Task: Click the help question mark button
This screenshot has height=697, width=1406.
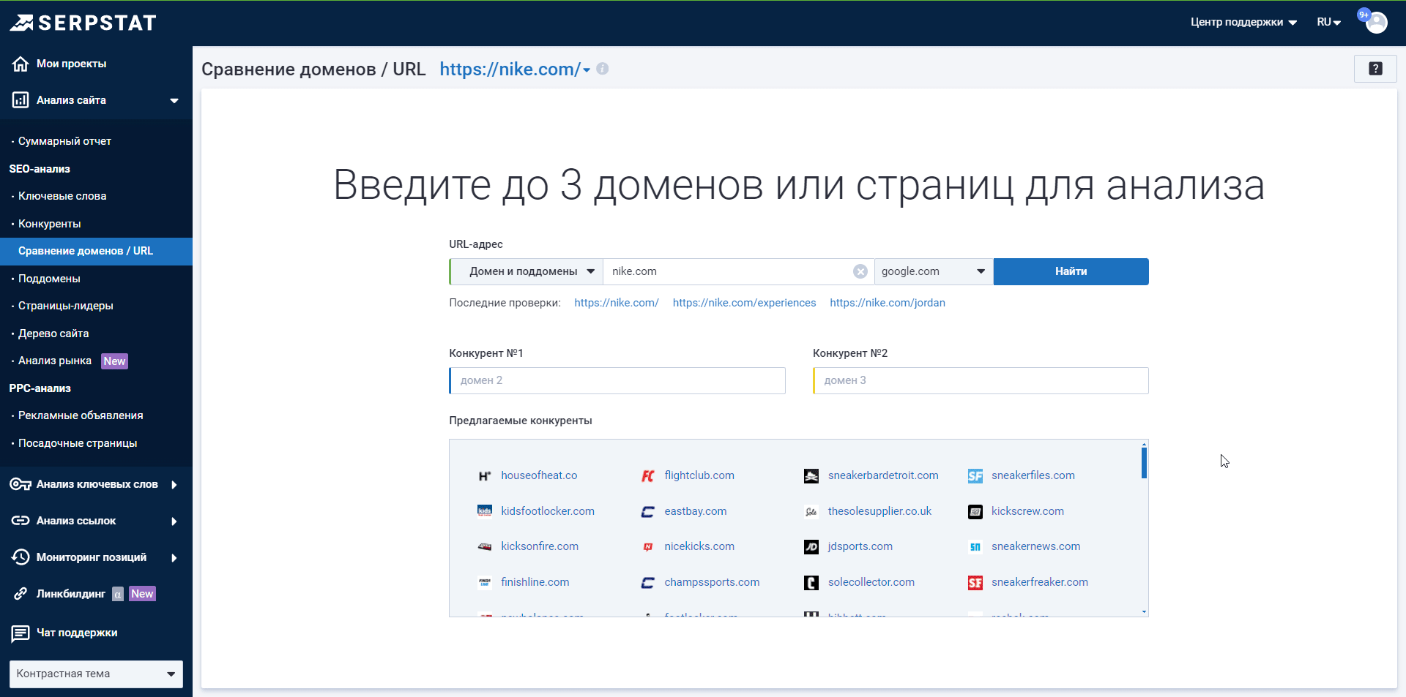Action: (x=1375, y=69)
